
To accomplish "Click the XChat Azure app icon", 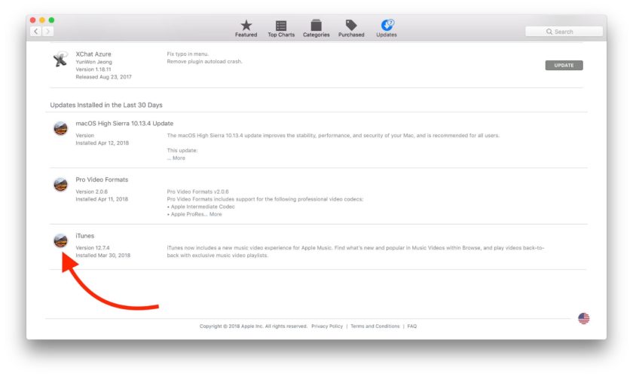I will click(60, 60).
